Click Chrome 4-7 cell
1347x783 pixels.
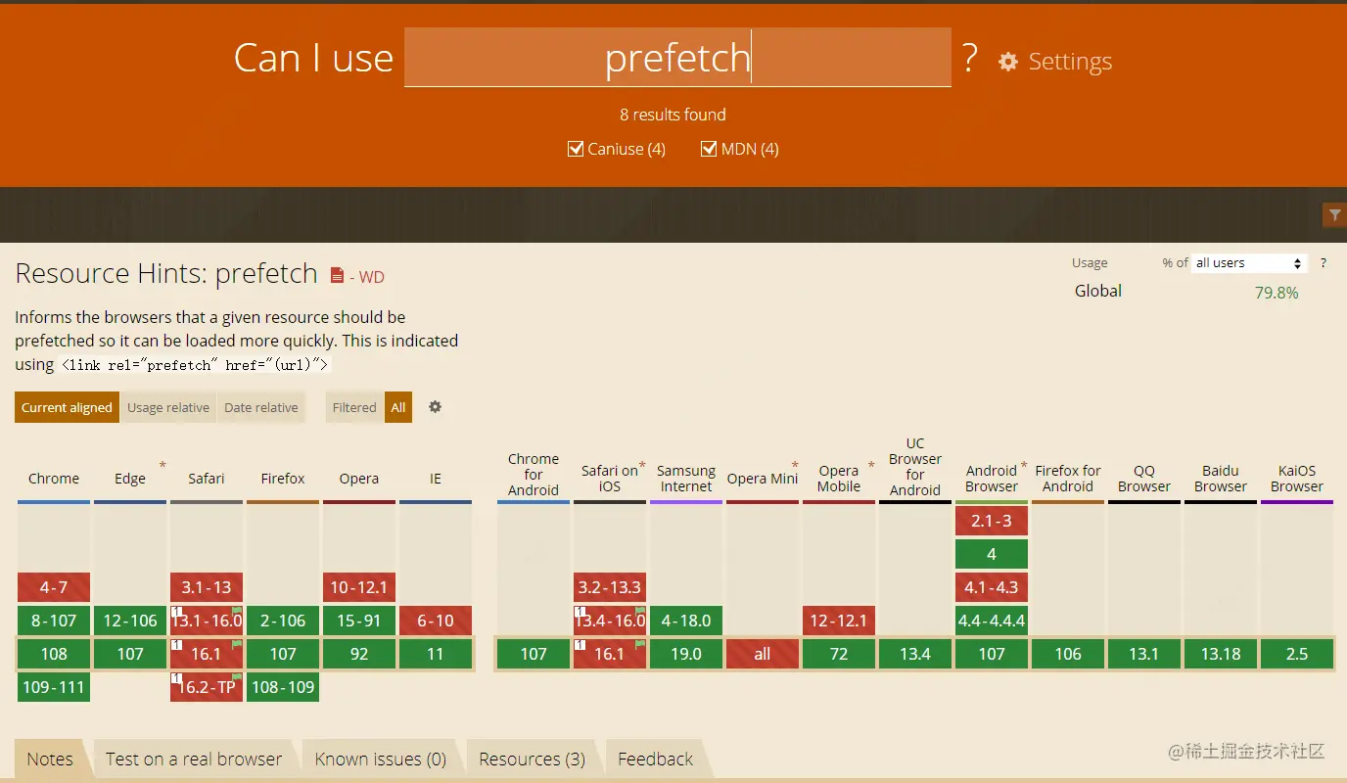54,587
